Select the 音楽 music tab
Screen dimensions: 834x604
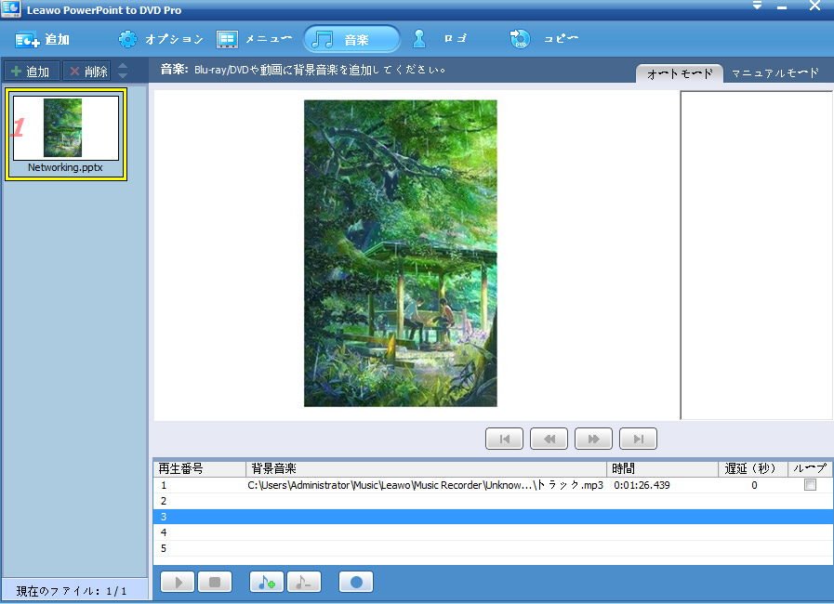(351, 39)
